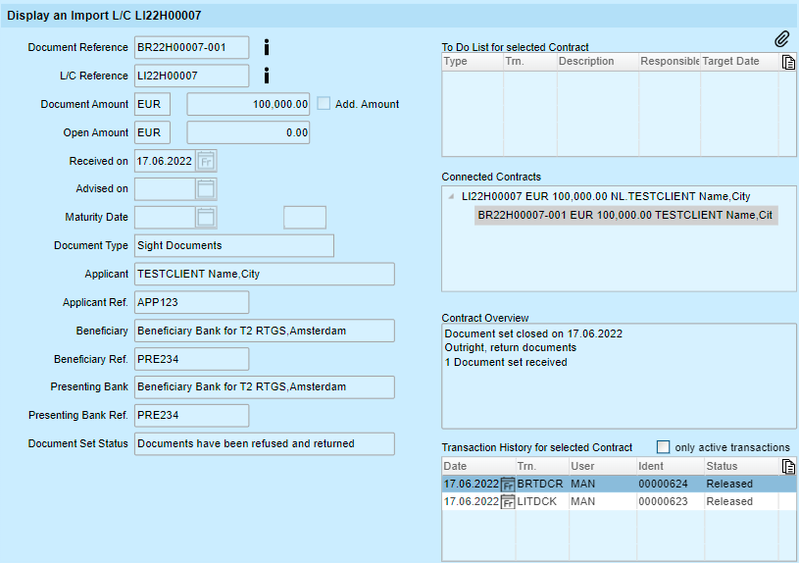Click the Status column header in Transaction History
799x563 pixels.
click(x=722, y=466)
